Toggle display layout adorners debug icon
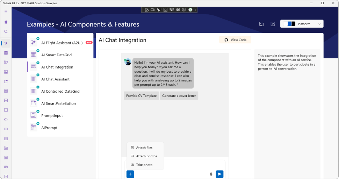This screenshot has height=179, width=339. [165, 10]
